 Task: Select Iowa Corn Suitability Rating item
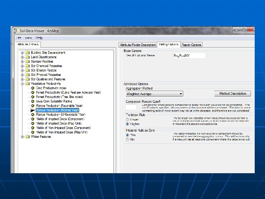coord(54,101)
